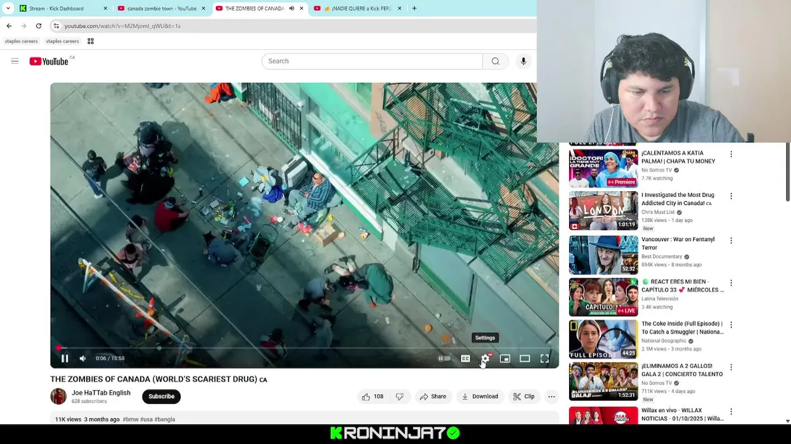791x444 pixels.
Task: Open the bookmarks apps grid icon
Action: tap(91, 41)
